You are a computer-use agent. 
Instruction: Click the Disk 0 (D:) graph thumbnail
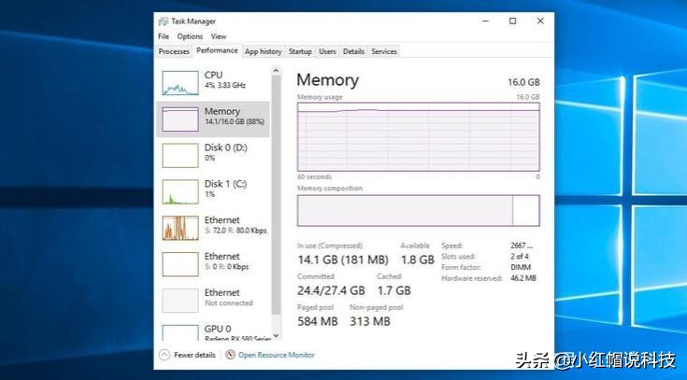tap(180, 154)
